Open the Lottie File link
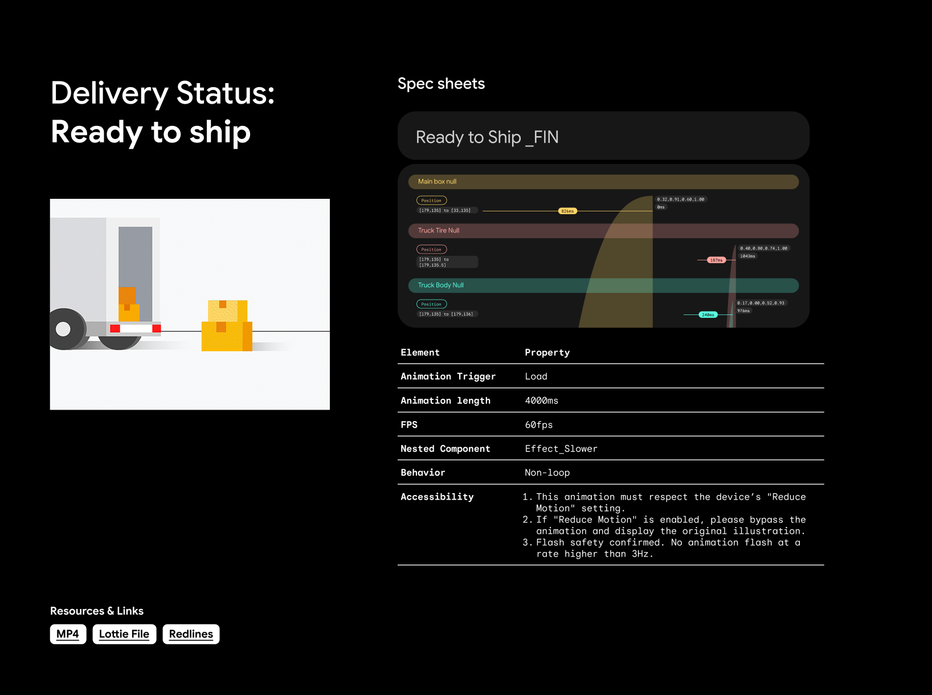Image resolution: width=932 pixels, height=695 pixels. [x=124, y=634]
